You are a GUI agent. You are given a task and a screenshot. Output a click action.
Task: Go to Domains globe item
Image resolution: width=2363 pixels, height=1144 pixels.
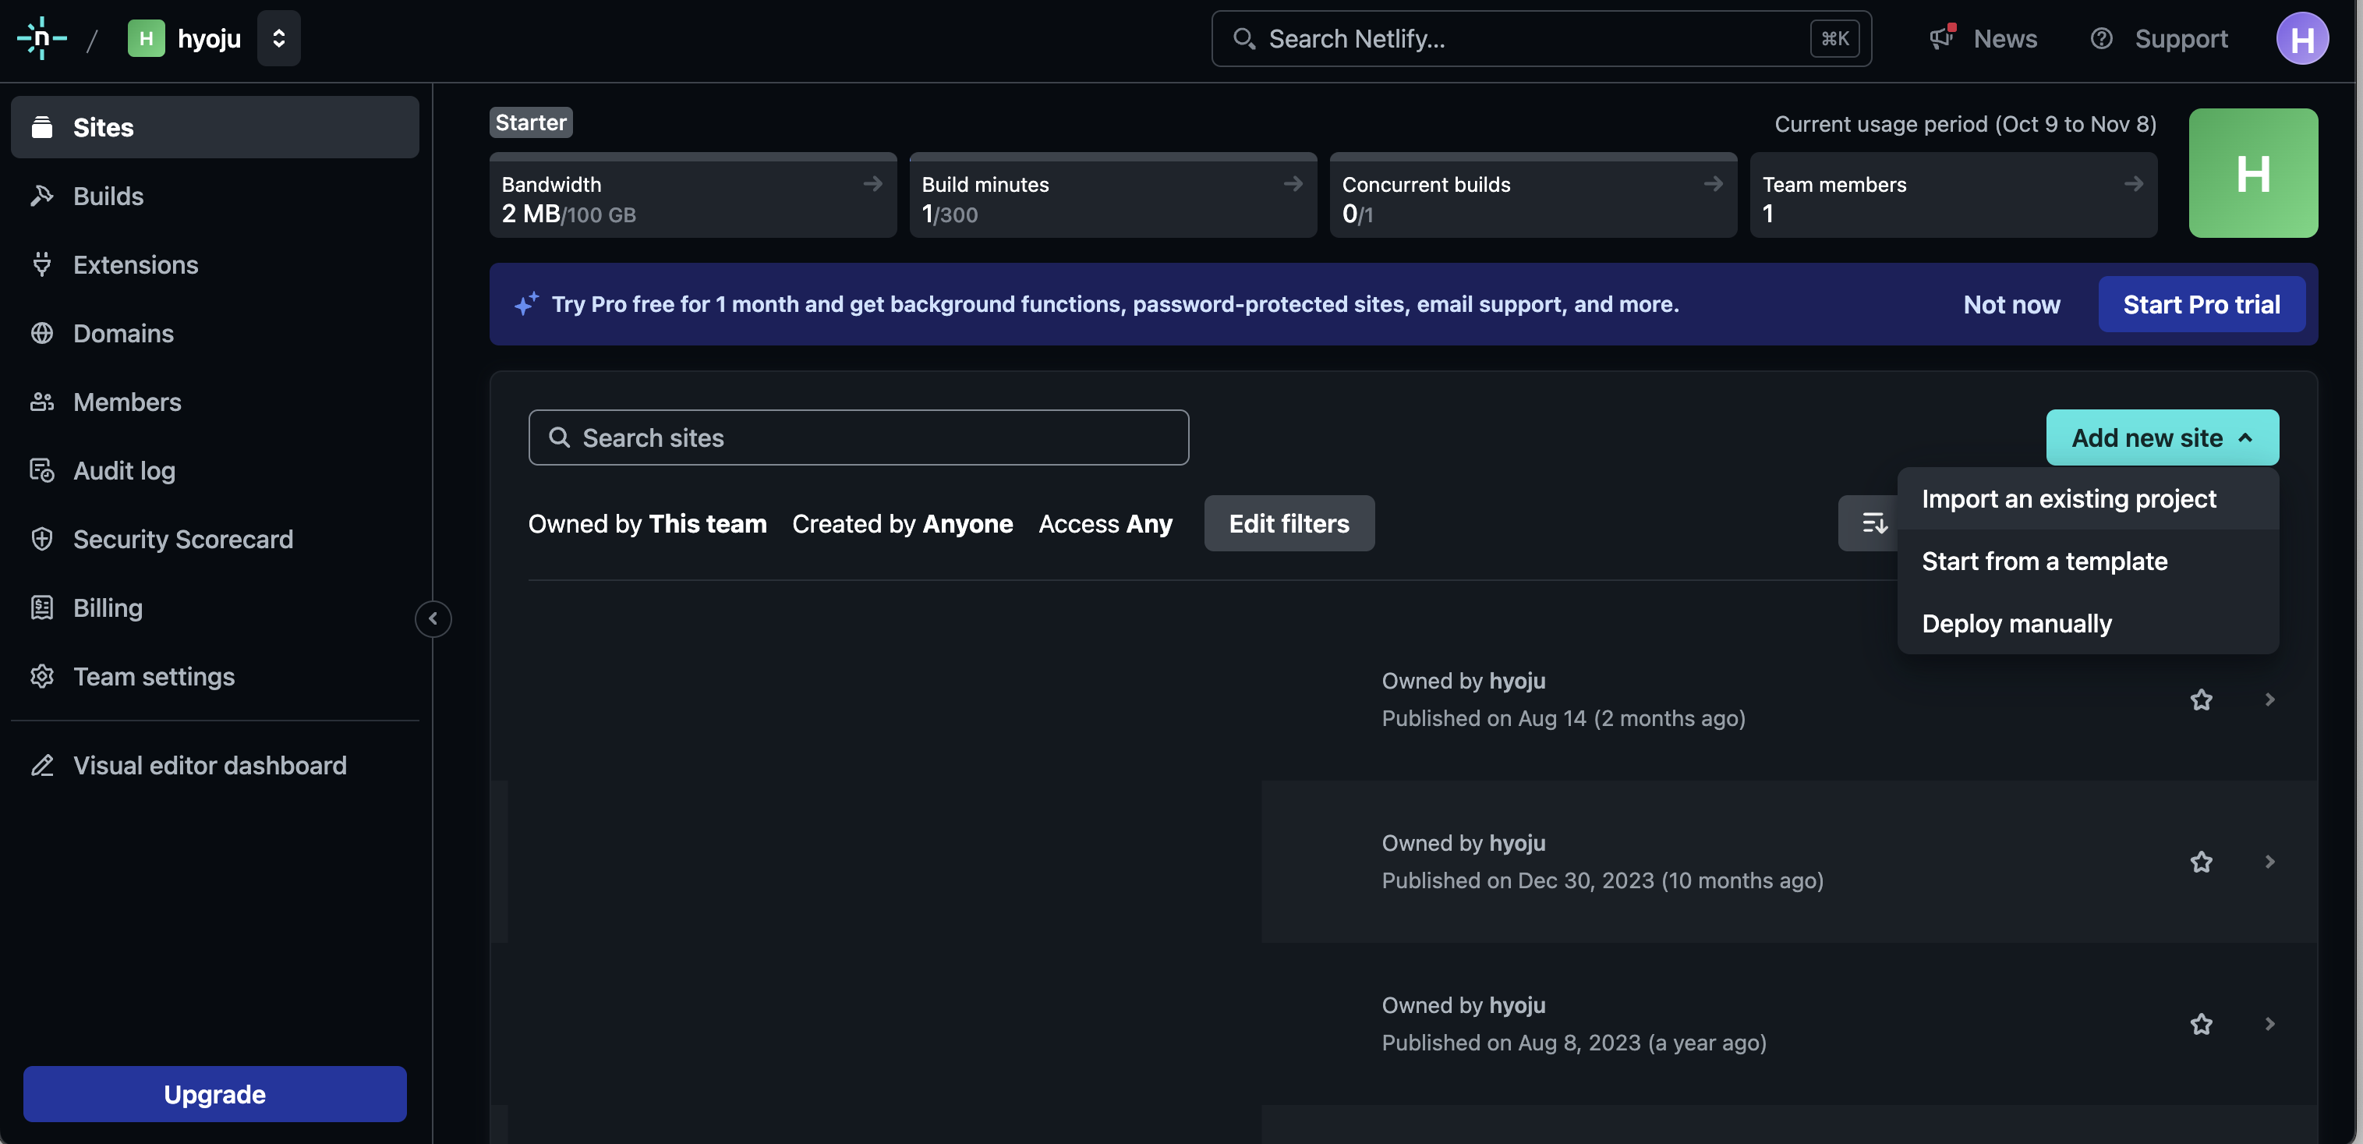(42, 333)
